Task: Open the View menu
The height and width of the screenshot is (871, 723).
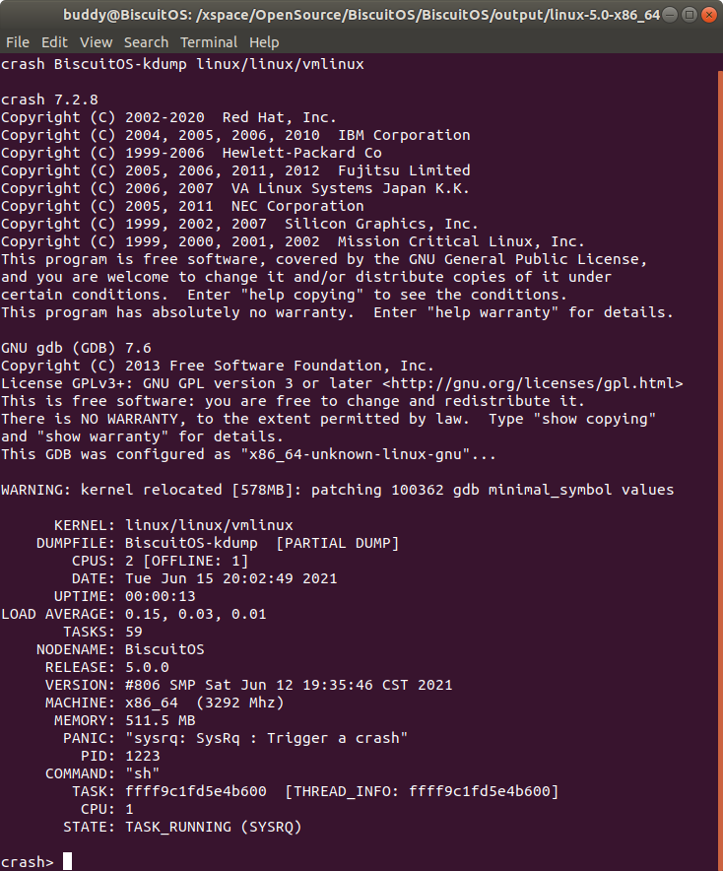Action: point(96,42)
